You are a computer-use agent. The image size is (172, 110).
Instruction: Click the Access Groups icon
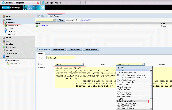(x=6, y=60)
